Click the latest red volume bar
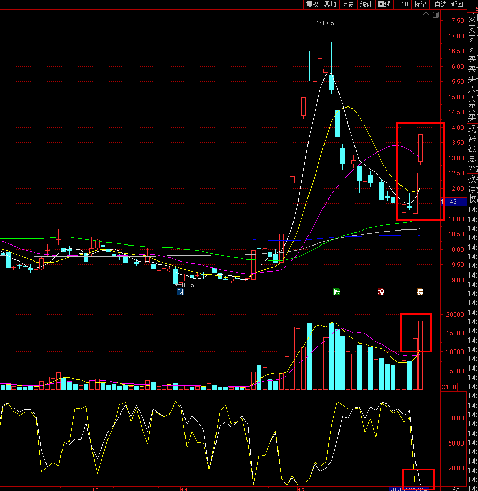This screenshot has width=478, height=491. pyautogui.click(x=420, y=356)
